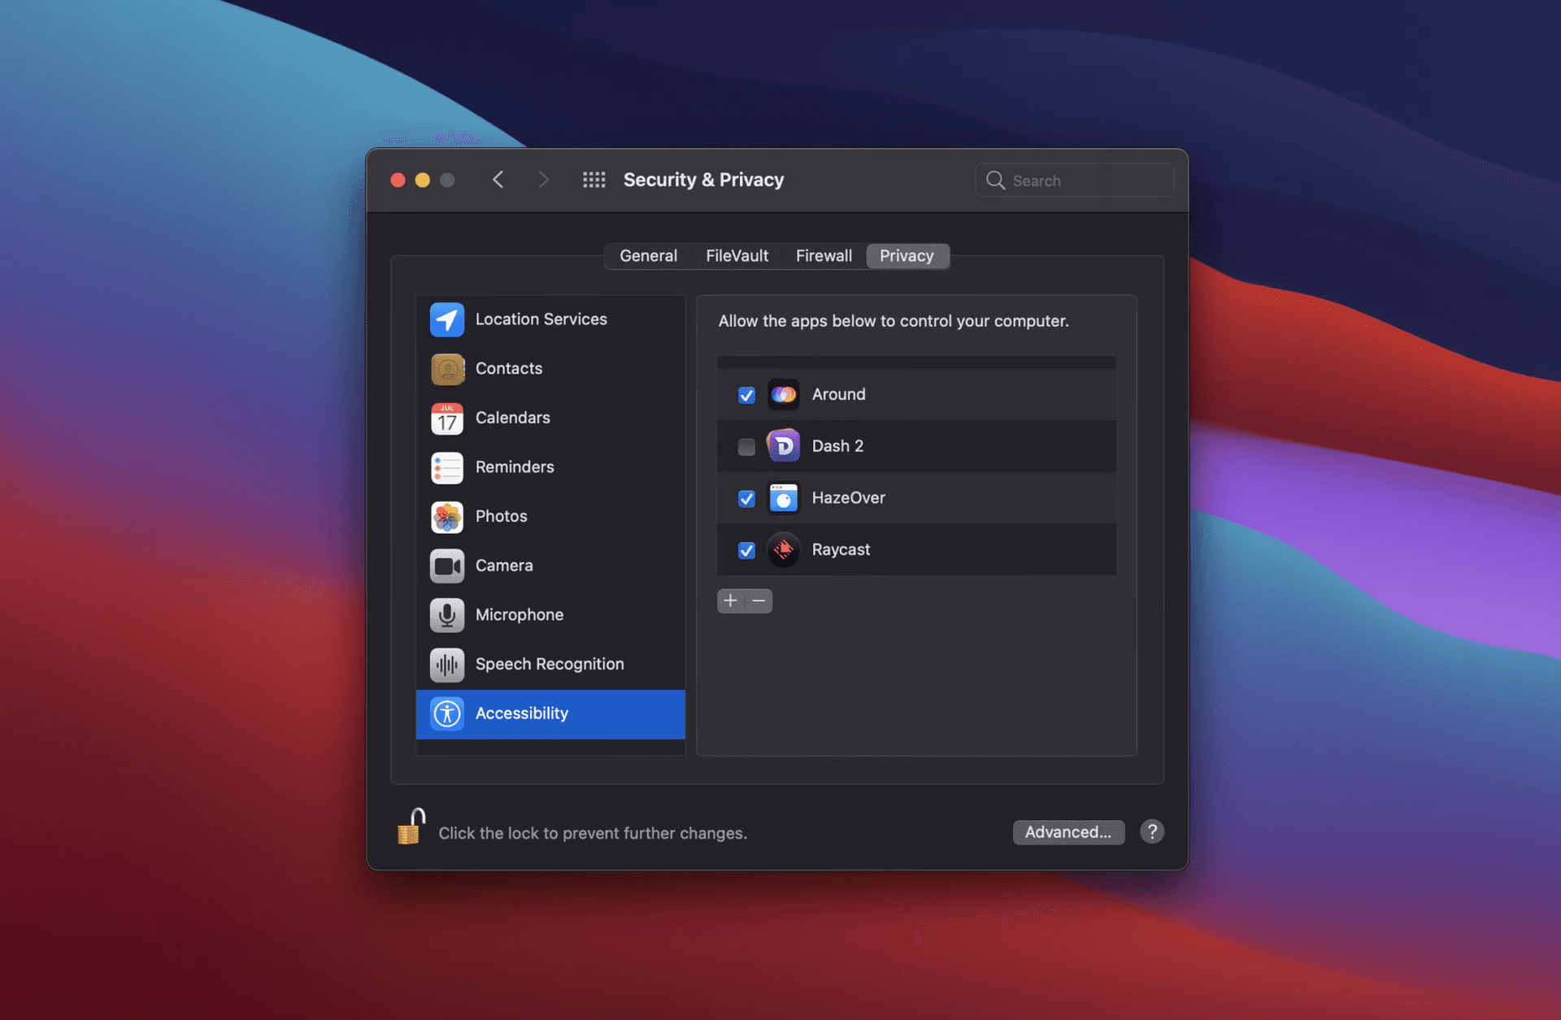Screen dimensions: 1561x1020
Task: Disable HazeOver accessibility access
Action: pyautogui.click(x=746, y=498)
